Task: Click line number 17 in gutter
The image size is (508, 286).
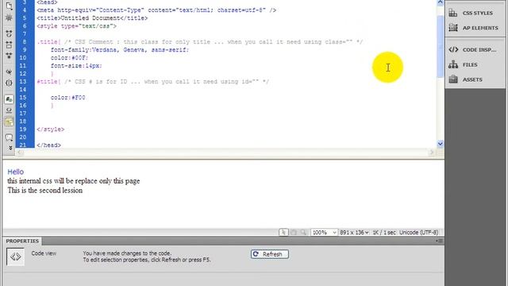Action: click(23, 114)
